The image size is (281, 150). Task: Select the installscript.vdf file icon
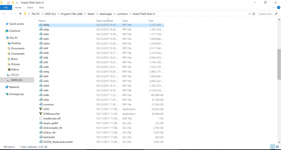click(x=40, y=118)
